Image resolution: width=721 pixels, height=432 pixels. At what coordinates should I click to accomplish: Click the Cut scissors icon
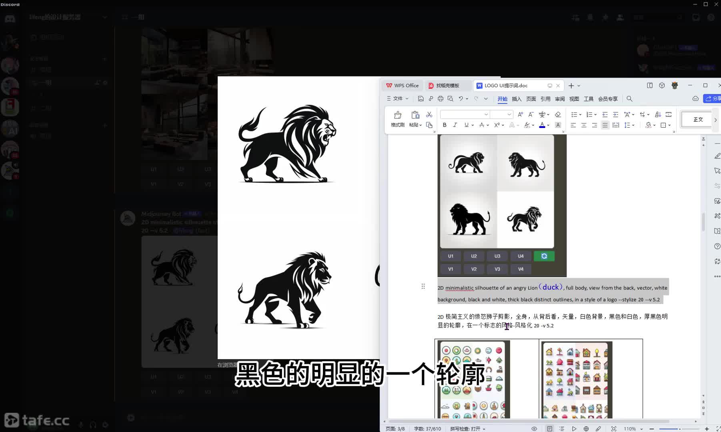click(429, 114)
